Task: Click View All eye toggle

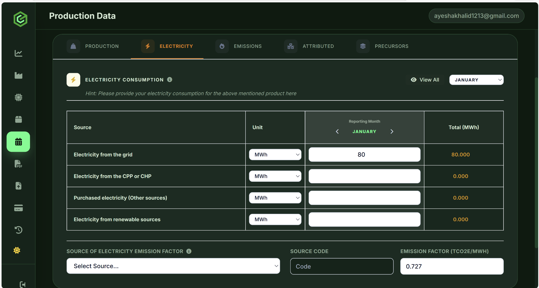Action: [x=425, y=80]
